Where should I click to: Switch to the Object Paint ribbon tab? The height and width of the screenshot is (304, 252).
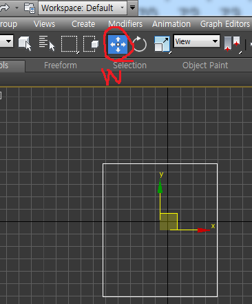(x=205, y=65)
